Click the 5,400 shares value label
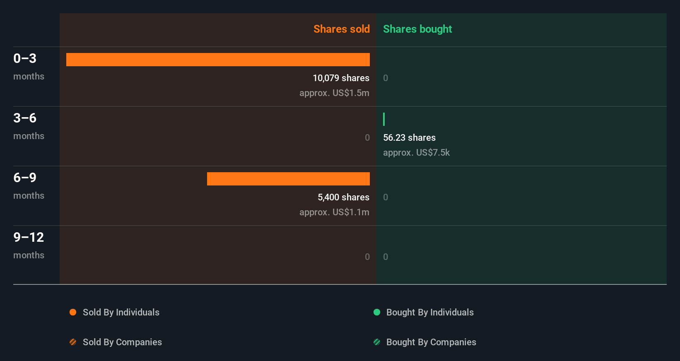This screenshot has width=680, height=361. click(x=343, y=197)
